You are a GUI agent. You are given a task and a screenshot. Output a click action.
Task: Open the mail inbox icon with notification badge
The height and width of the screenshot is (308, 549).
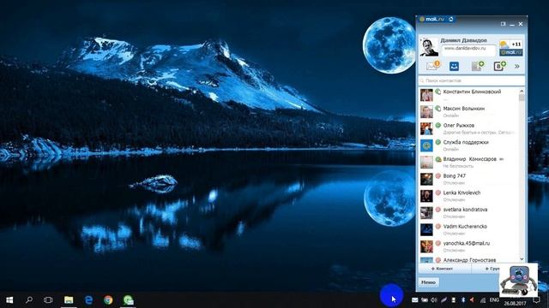coord(432,66)
